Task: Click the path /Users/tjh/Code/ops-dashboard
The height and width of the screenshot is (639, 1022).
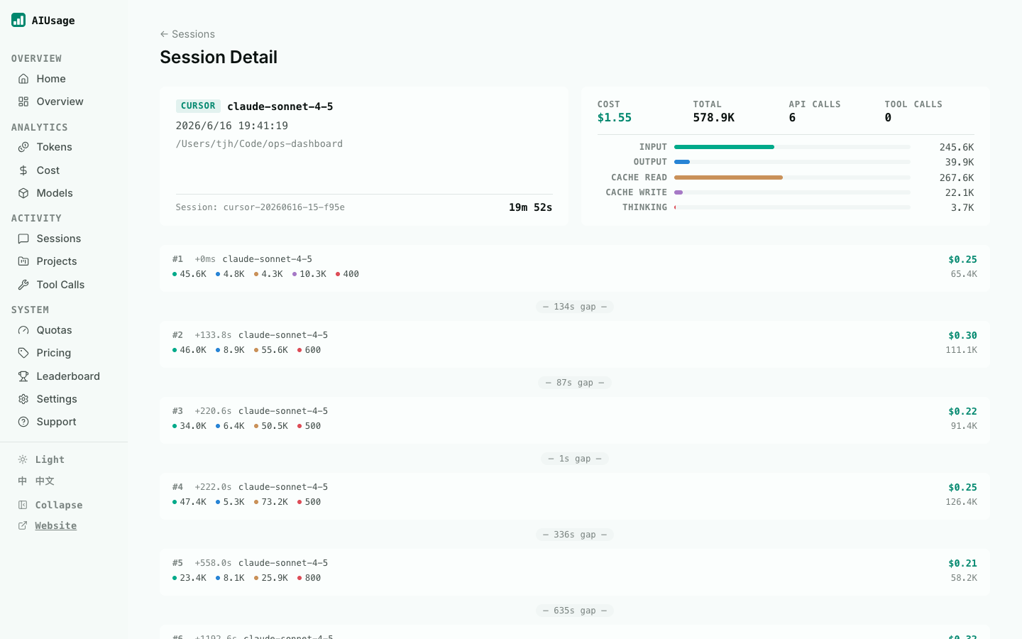Action: [259, 143]
